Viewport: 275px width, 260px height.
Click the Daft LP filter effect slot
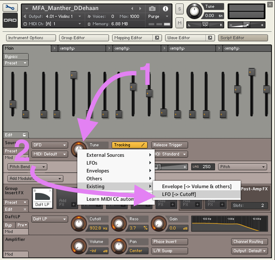pyautogui.click(x=42, y=198)
